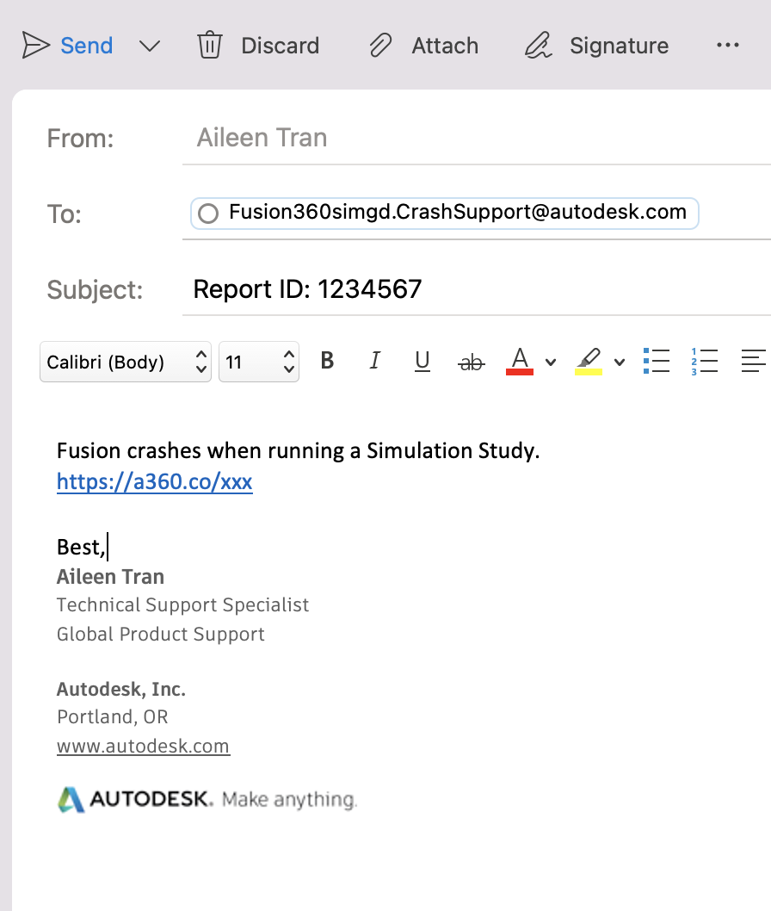Expand the font color picker arrow
The image size is (771, 911).
(551, 363)
